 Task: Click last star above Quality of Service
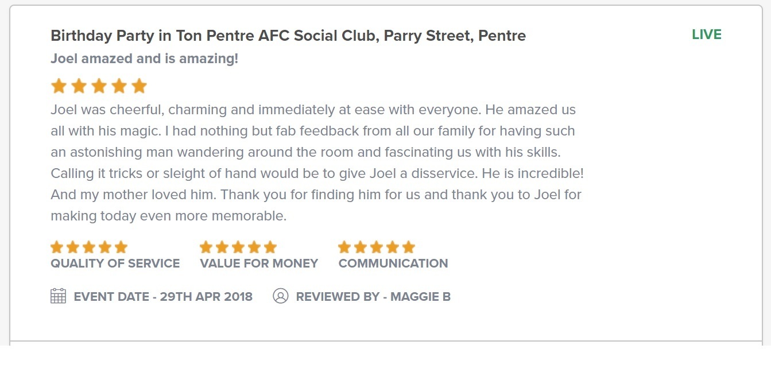[121, 247]
